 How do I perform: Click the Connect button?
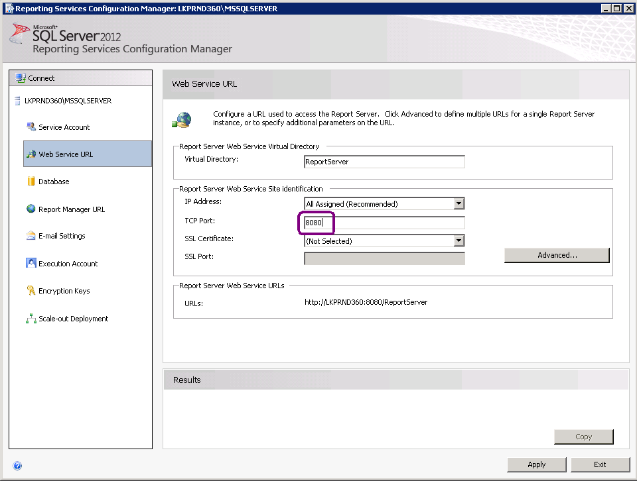point(80,78)
